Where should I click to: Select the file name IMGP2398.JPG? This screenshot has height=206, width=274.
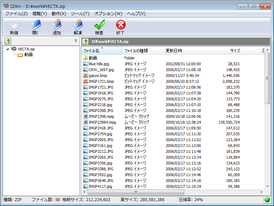coord(101,111)
